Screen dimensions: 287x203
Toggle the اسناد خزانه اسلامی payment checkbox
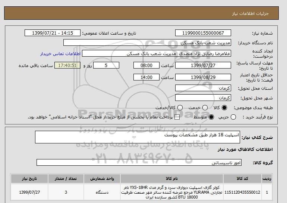point(177,117)
